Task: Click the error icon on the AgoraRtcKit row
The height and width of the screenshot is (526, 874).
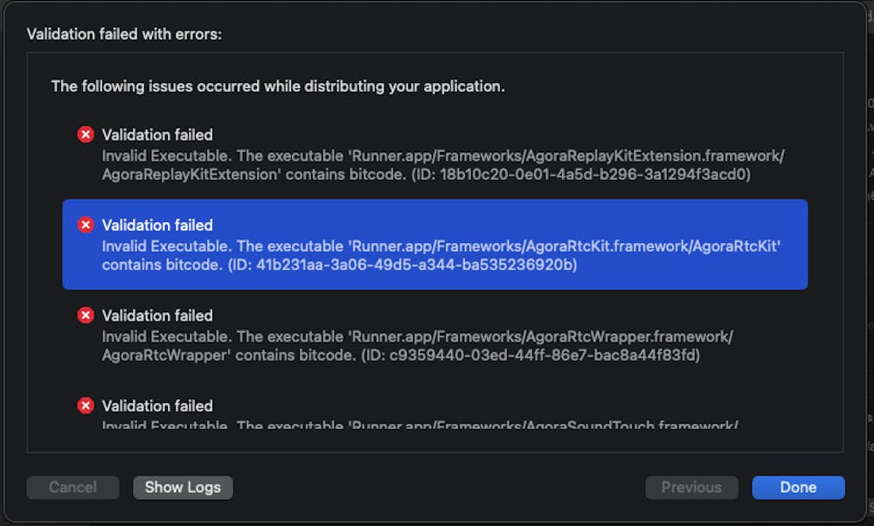Action: tap(86, 225)
